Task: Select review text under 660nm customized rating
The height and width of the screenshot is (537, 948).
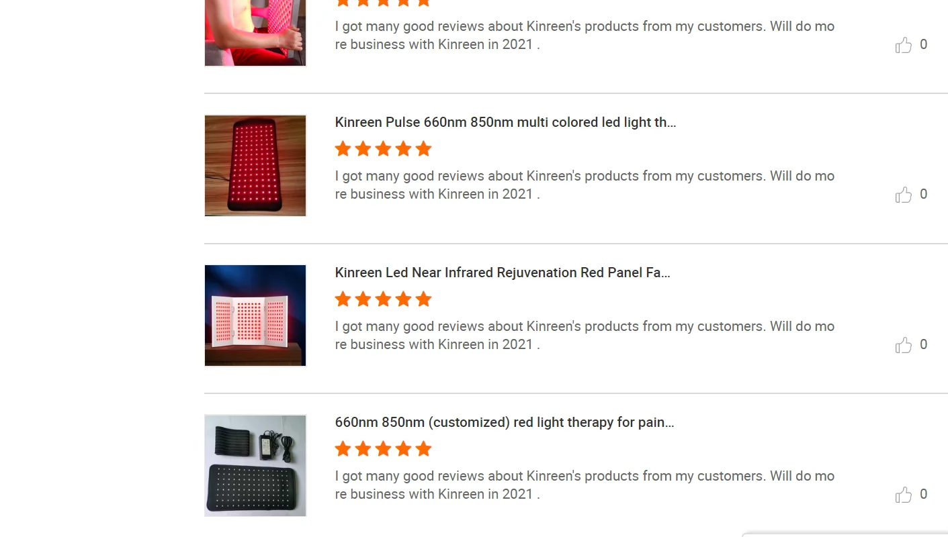Action: [585, 485]
